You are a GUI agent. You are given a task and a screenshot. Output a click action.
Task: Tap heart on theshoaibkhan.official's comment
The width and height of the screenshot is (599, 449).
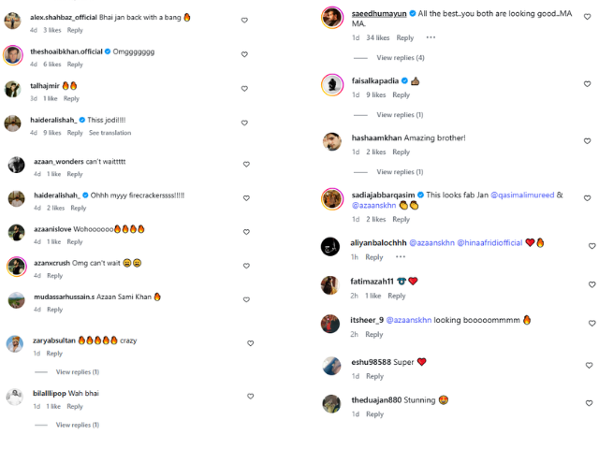pyautogui.click(x=244, y=54)
